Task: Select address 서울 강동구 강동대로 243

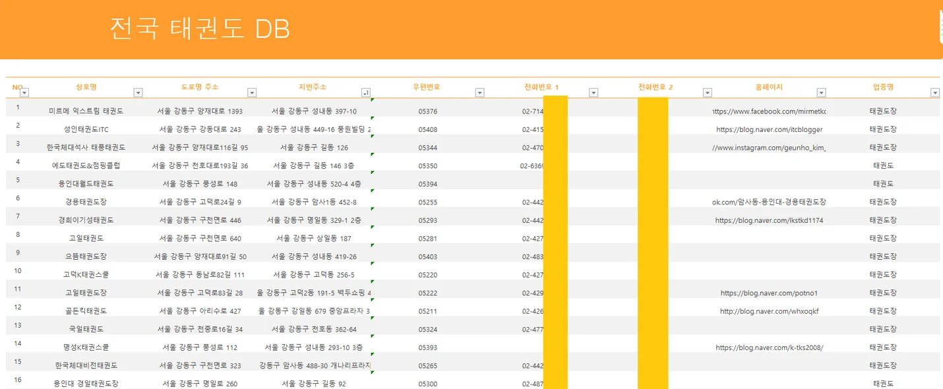Action: (x=200, y=129)
